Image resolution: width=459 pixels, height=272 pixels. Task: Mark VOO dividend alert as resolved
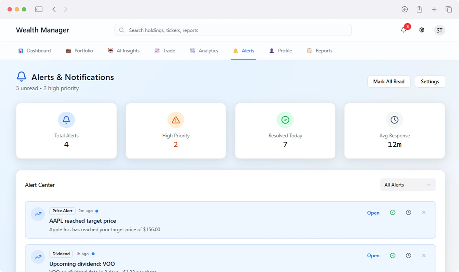393,256
